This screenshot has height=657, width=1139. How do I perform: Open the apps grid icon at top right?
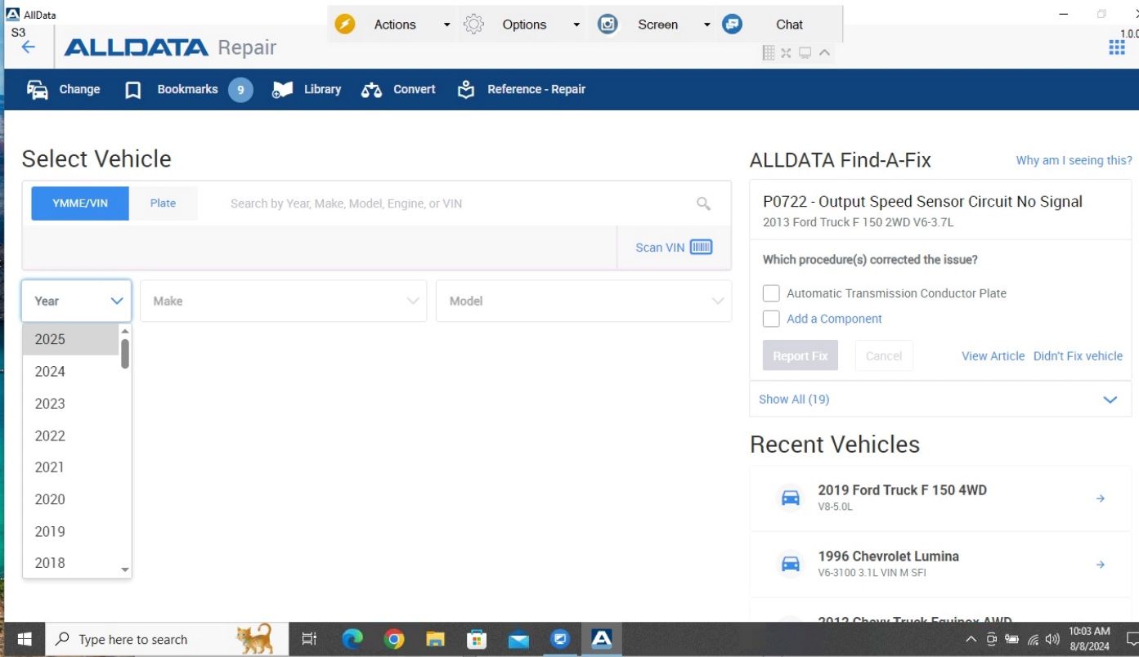point(1117,47)
